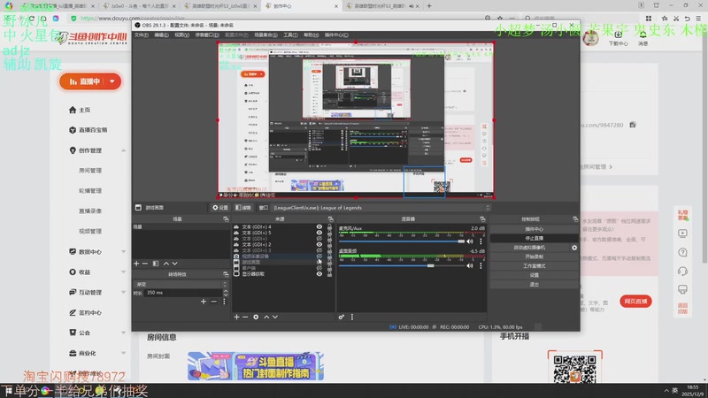Open 直播百宝箱 in Douyu sidebar
Screen dimensions: 708x398
pyautogui.click(x=93, y=130)
